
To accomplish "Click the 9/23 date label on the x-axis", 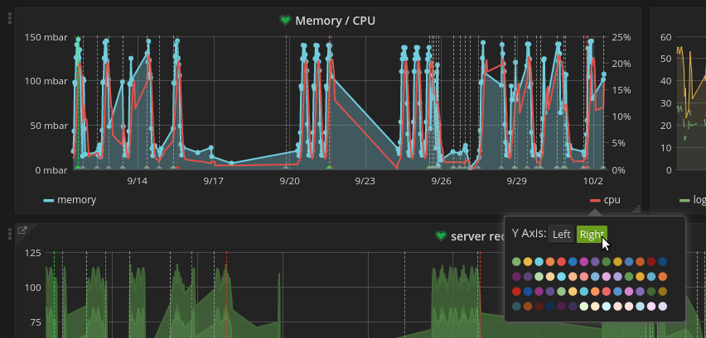I will coord(365,181).
